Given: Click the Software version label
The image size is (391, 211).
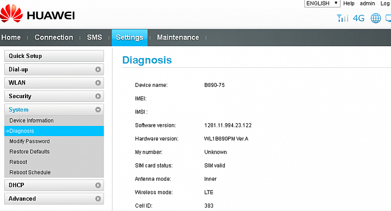Looking at the screenshot, I should point(155,125).
